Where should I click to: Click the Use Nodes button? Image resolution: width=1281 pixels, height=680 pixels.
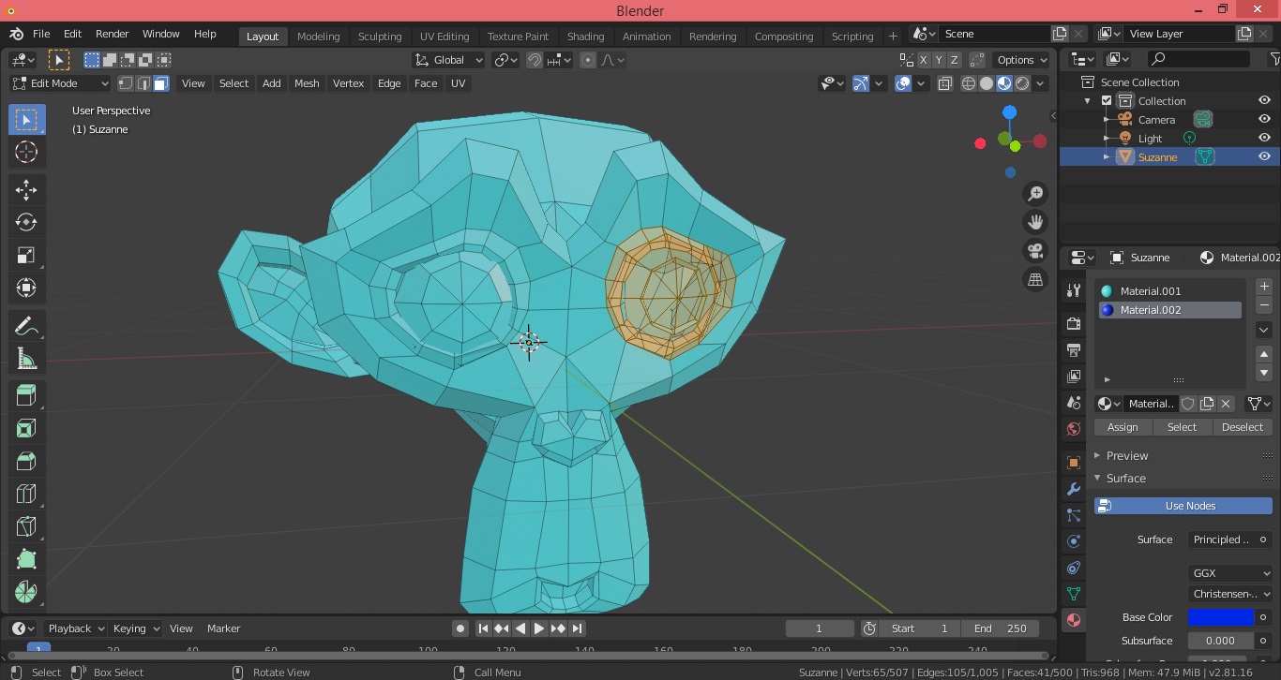pos(1183,506)
